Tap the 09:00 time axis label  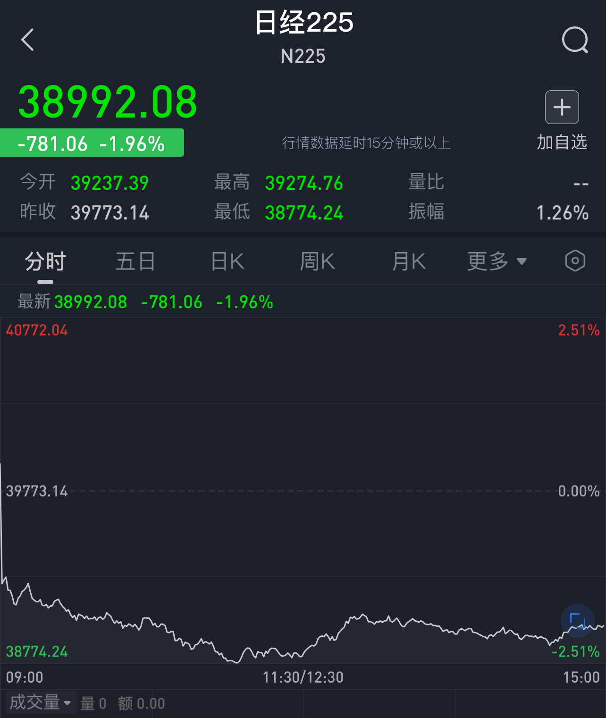coord(25,677)
